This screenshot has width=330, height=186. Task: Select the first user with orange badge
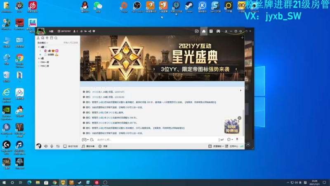tap(51, 51)
